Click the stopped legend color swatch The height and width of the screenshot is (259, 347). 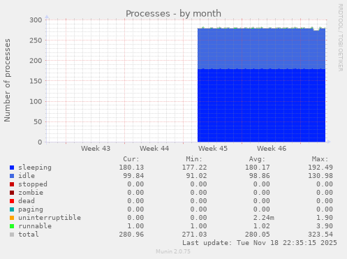[x=12, y=184]
